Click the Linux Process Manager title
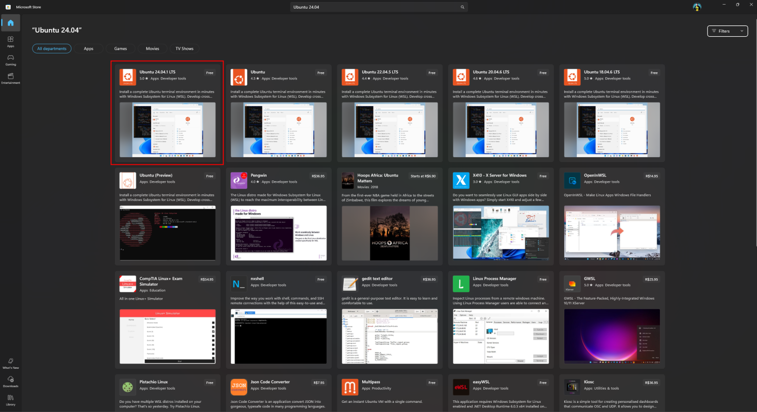 pyautogui.click(x=494, y=279)
